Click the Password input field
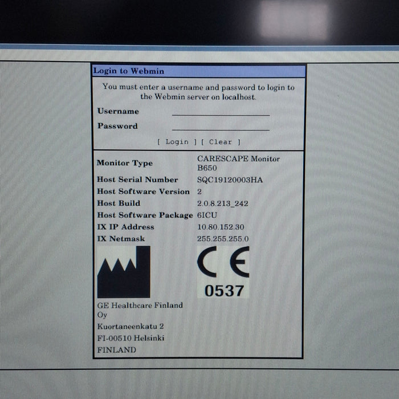Screen dimensions: 399x399 221,126
